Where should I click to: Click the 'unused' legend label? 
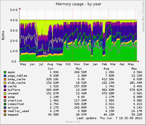click(x=13, y=93)
